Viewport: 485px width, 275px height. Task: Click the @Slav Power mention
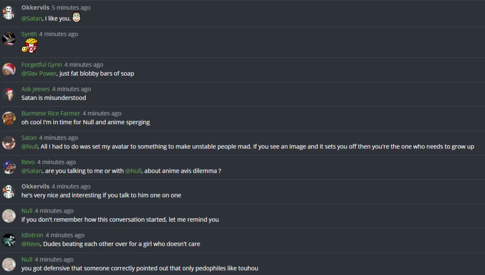tap(39, 74)
